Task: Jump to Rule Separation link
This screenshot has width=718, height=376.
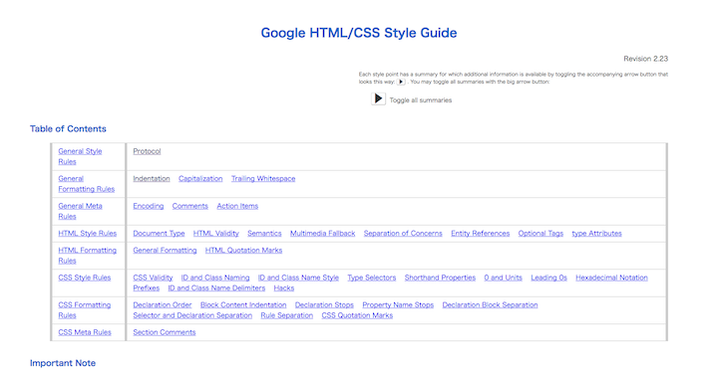Action: coord(287,315)
